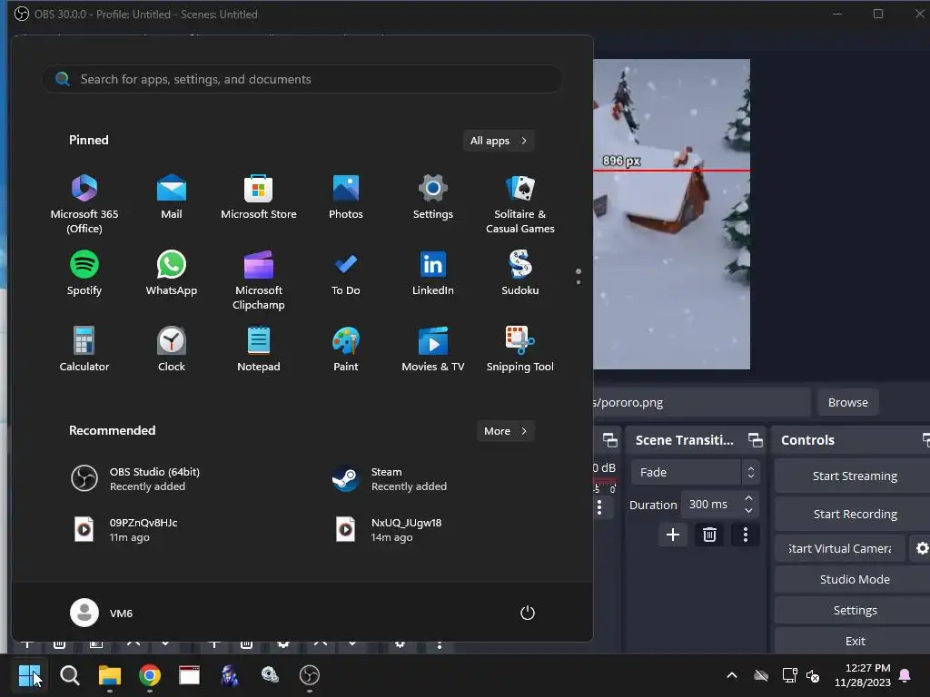
Task: Click the Windows Start button on taskbar
Action: (29, 675)
